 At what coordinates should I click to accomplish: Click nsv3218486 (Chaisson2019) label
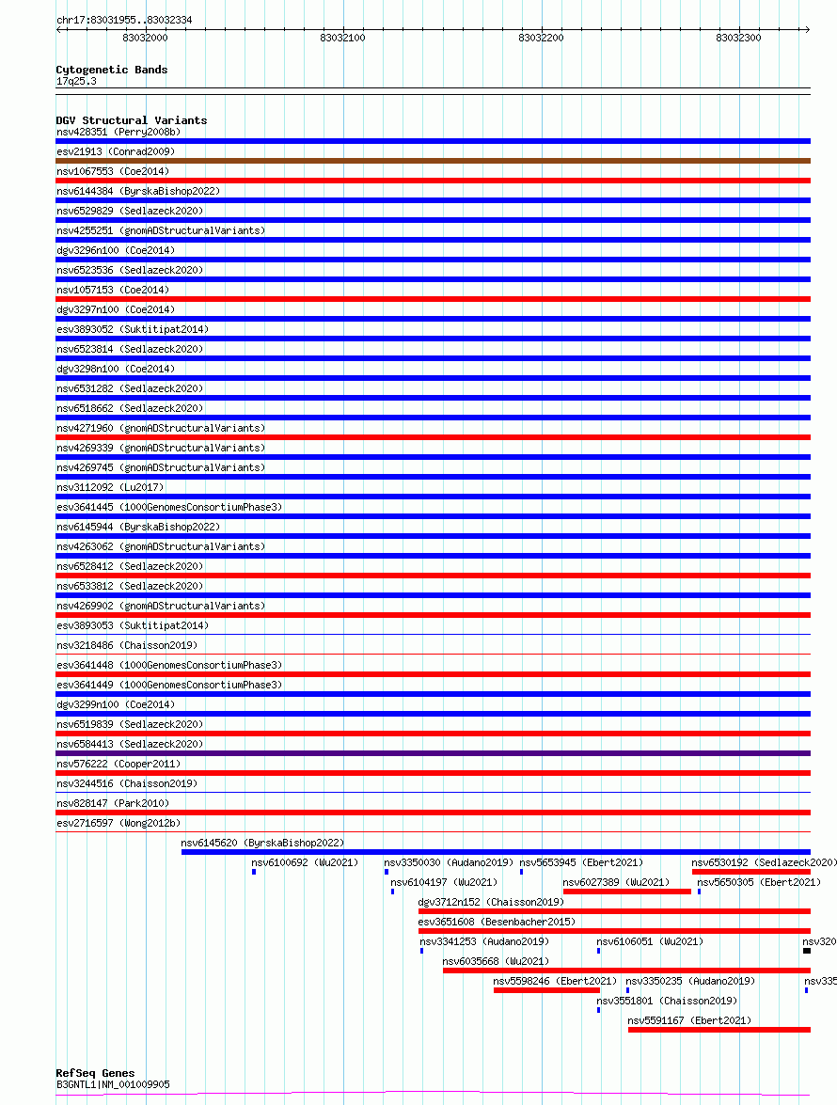pyautogui.click(x=127, y=645)
